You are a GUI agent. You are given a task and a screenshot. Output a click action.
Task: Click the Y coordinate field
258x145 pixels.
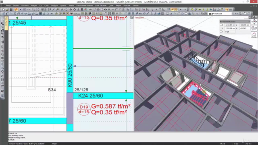point(230,28)
